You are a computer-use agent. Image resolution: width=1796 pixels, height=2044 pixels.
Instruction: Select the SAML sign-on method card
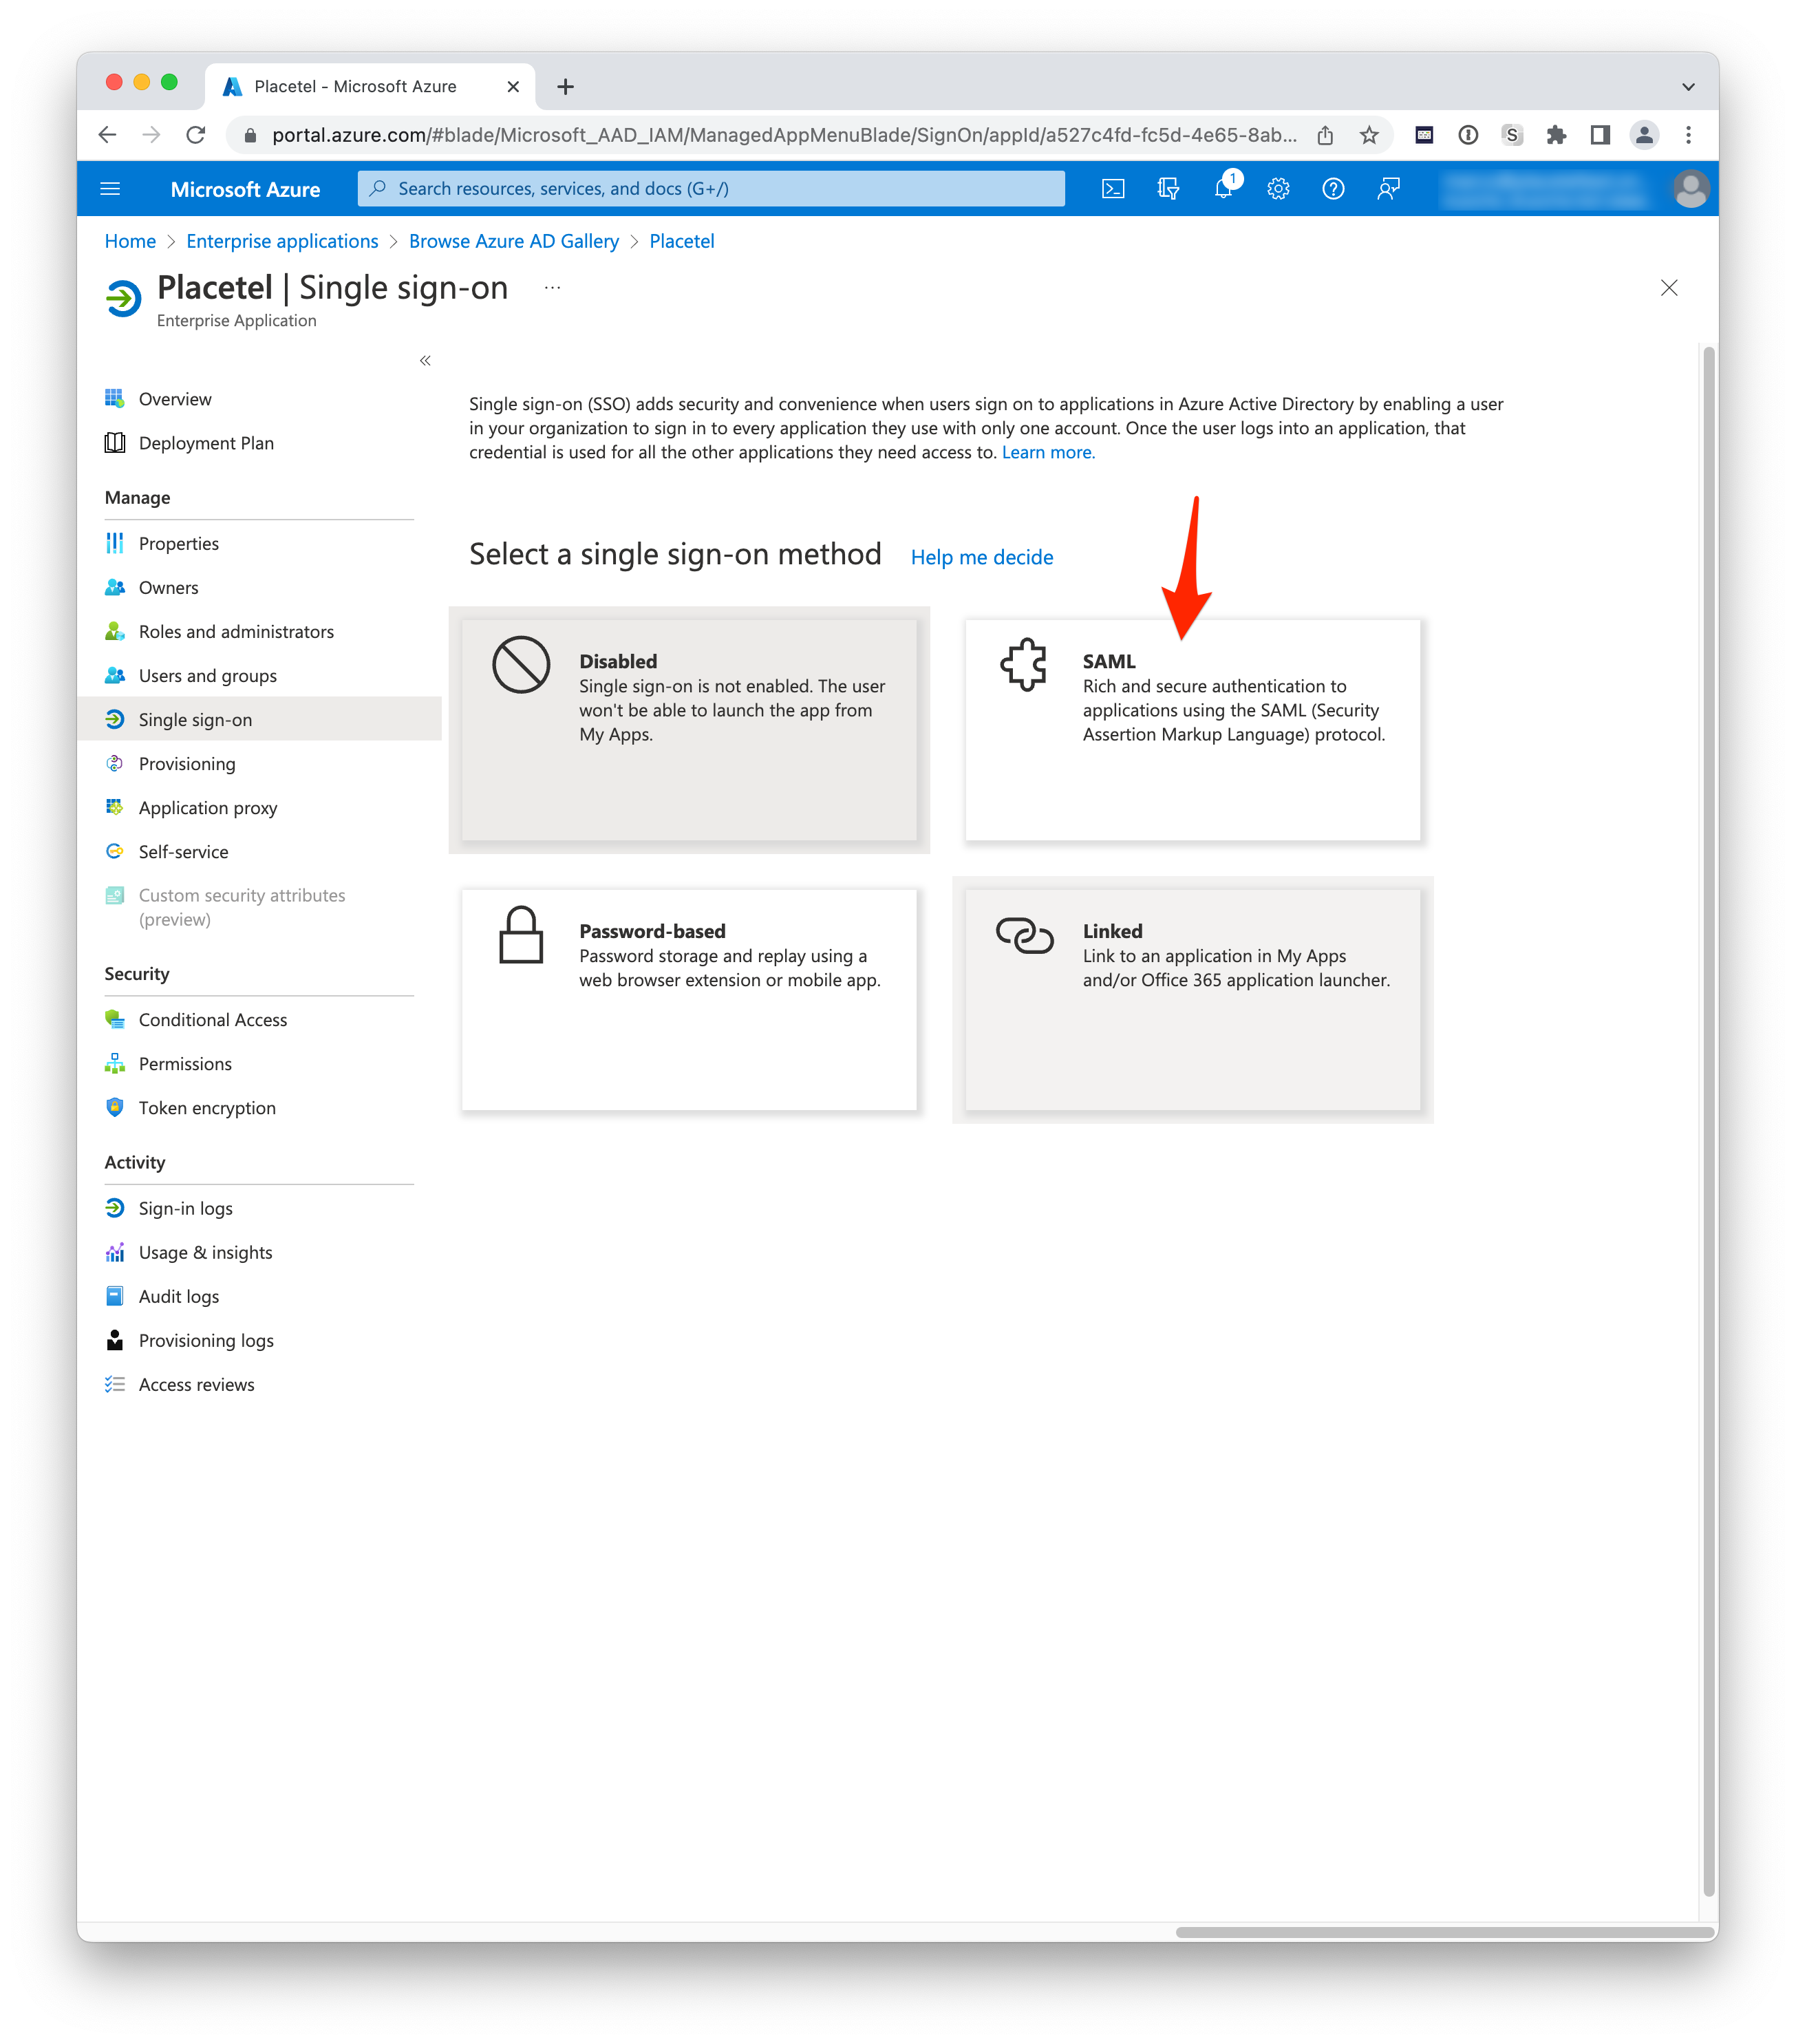1192,730
